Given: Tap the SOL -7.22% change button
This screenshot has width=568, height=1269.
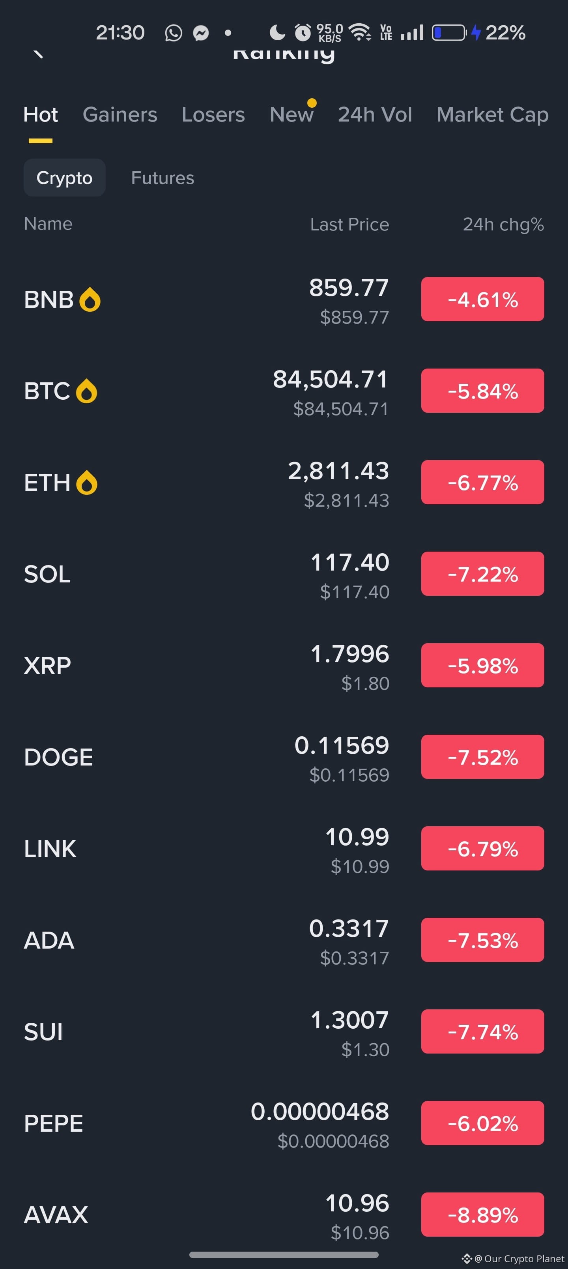Looking at the screenshot, I should click(x=482, y=574).
